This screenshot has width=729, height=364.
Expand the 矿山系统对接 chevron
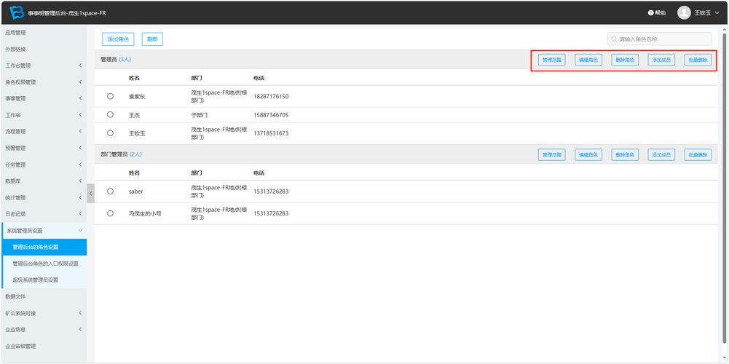click(80, 313)
